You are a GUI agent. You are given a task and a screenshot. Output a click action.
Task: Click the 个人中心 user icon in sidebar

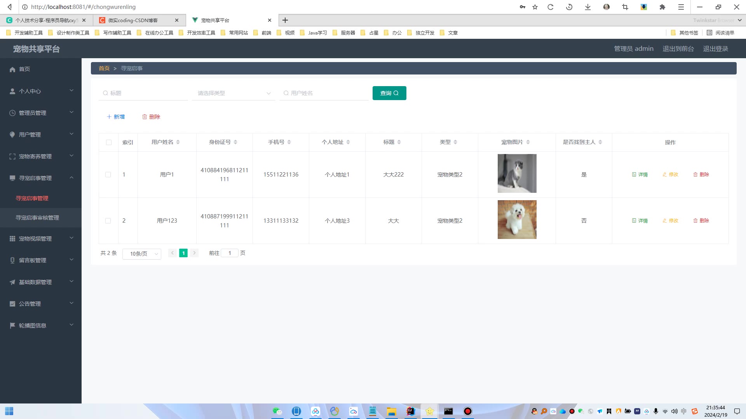12,91
